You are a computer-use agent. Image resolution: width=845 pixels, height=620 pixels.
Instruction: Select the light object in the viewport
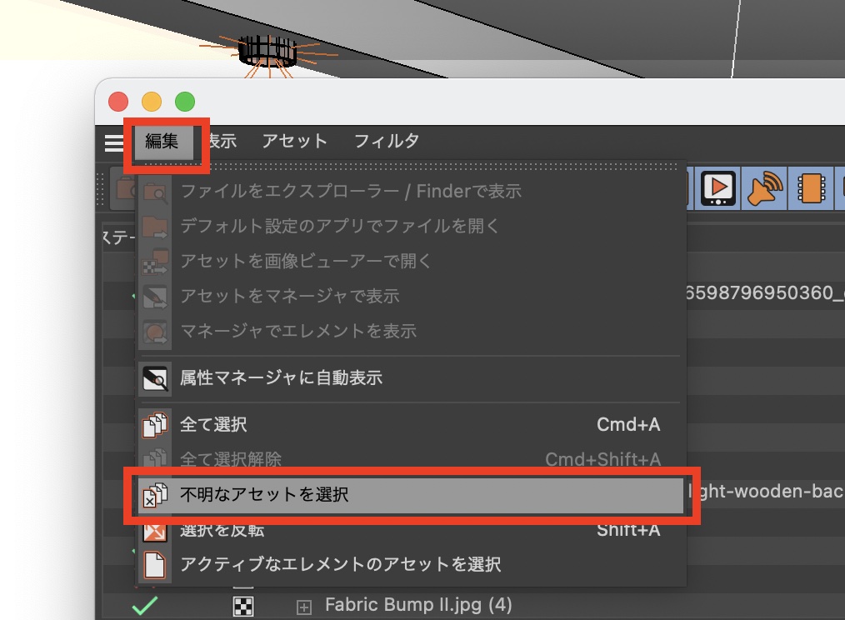(x=267, y=52)
